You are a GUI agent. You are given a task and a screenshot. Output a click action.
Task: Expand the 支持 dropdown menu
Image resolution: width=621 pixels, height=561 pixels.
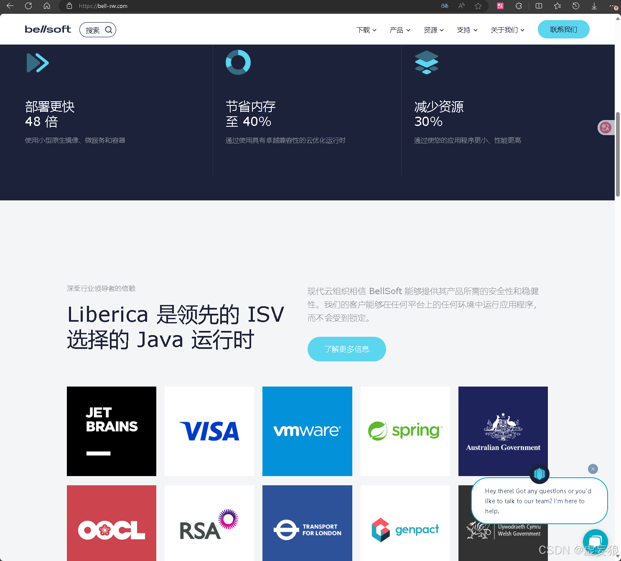(467, 30)
